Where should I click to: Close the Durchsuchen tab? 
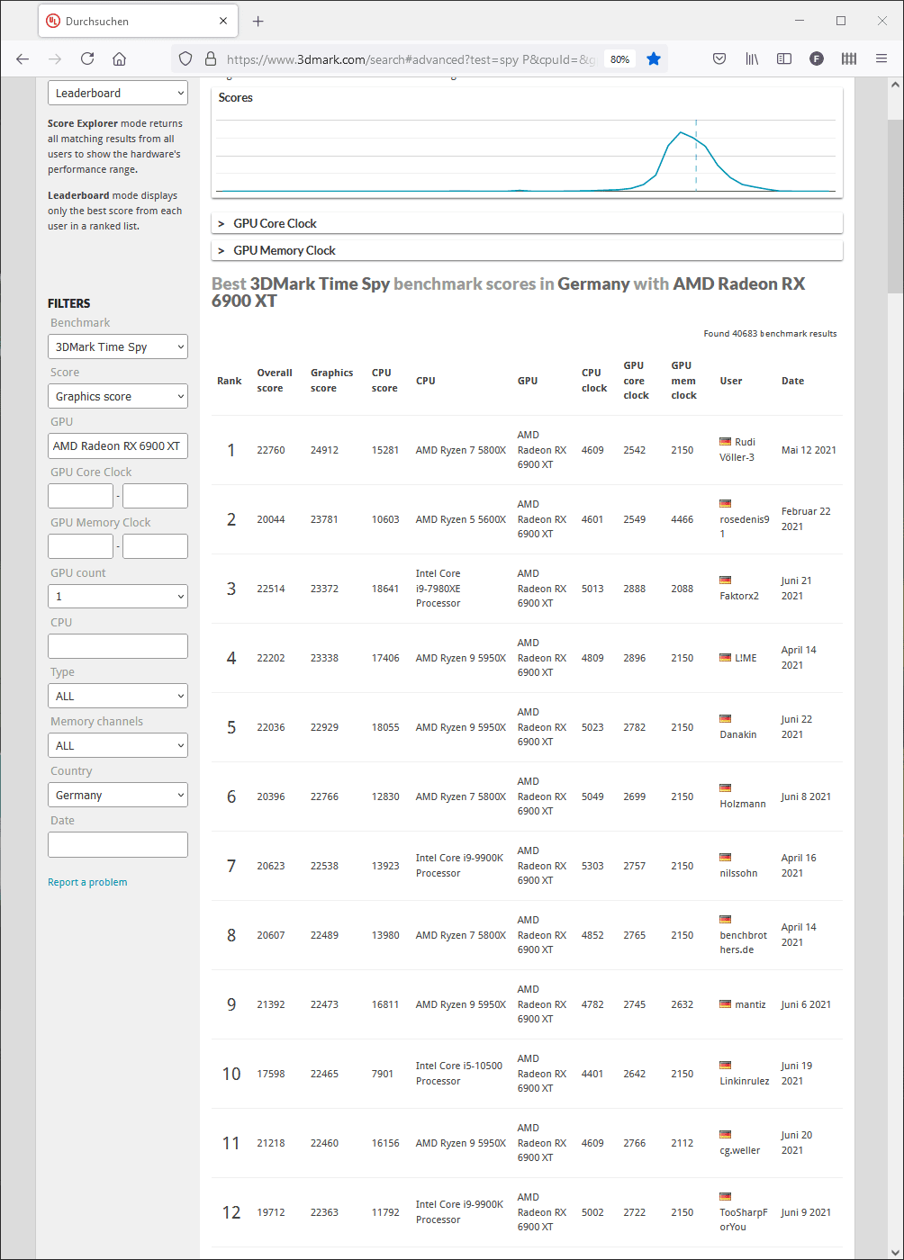[x=222, y=21]
